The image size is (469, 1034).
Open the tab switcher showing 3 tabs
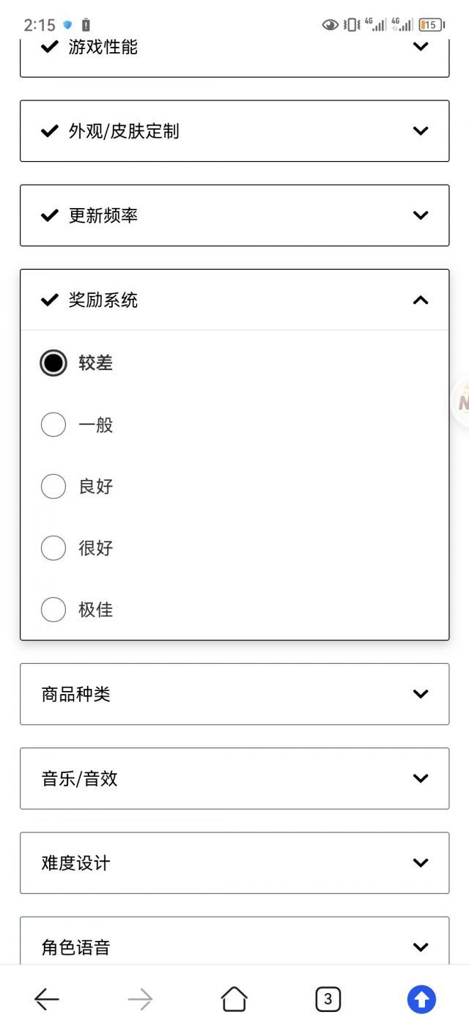328,999
